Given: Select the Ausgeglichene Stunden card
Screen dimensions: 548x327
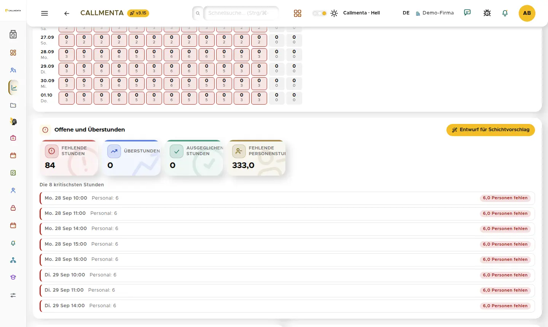Looking at the screenshot, I should point(194,158).
